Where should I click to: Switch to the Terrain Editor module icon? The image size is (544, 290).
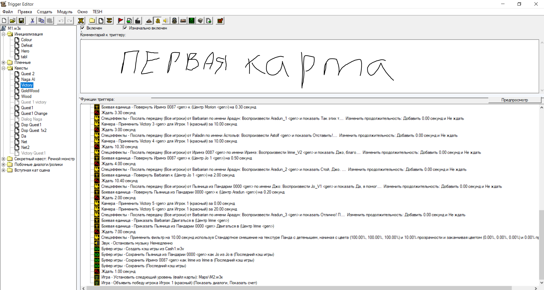(x=149, y=21)
